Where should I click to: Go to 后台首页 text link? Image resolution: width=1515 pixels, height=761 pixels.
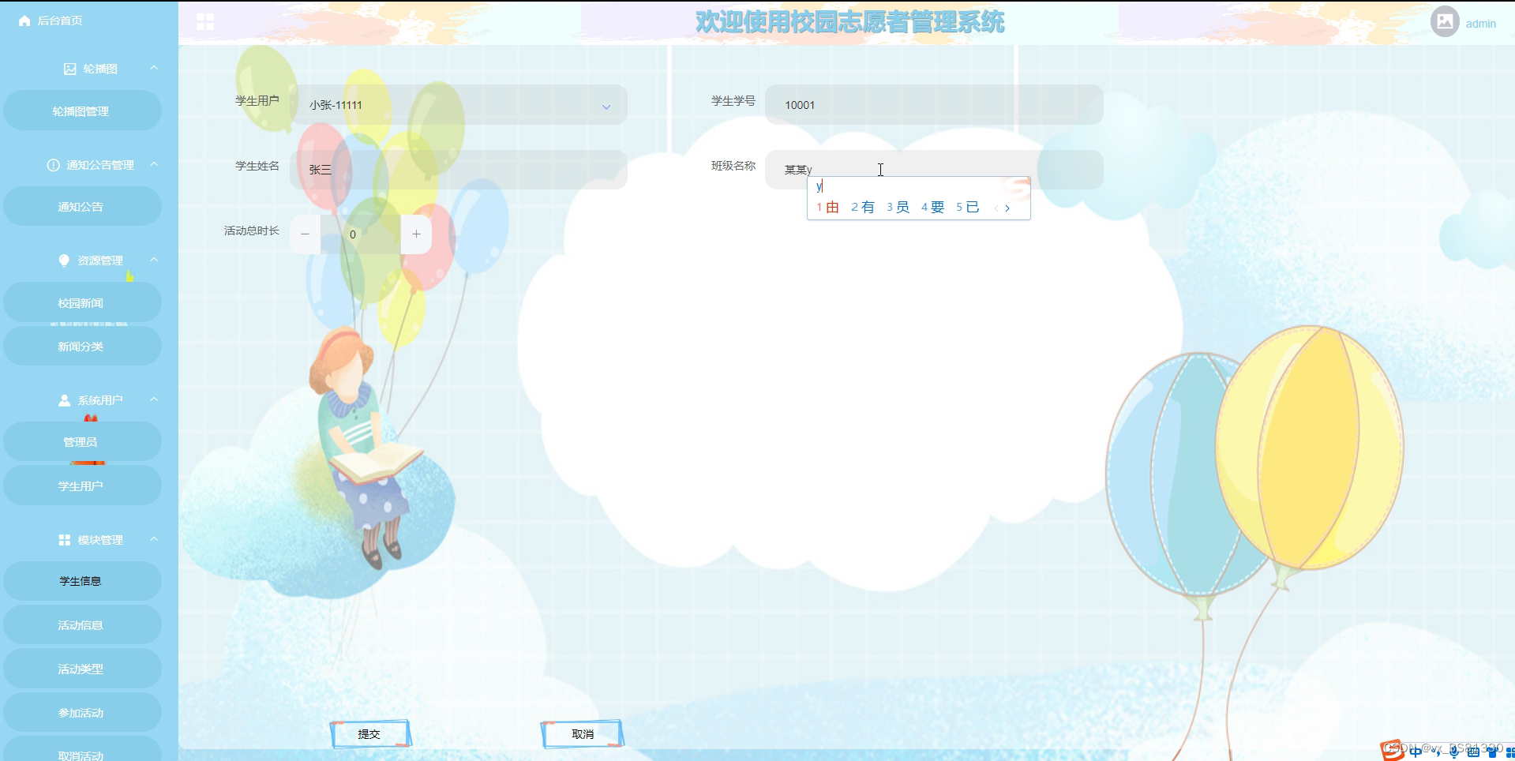pos(60,21)
